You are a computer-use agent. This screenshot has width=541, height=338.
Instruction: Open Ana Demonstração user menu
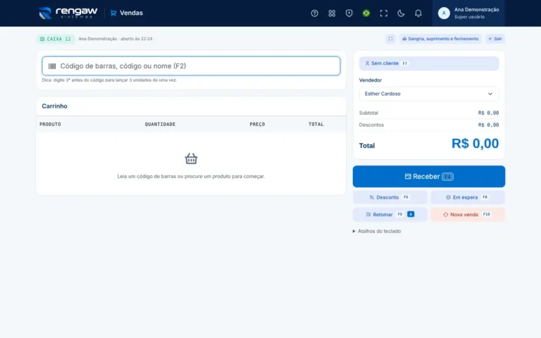pyautogui.click(x=468, y=13)
